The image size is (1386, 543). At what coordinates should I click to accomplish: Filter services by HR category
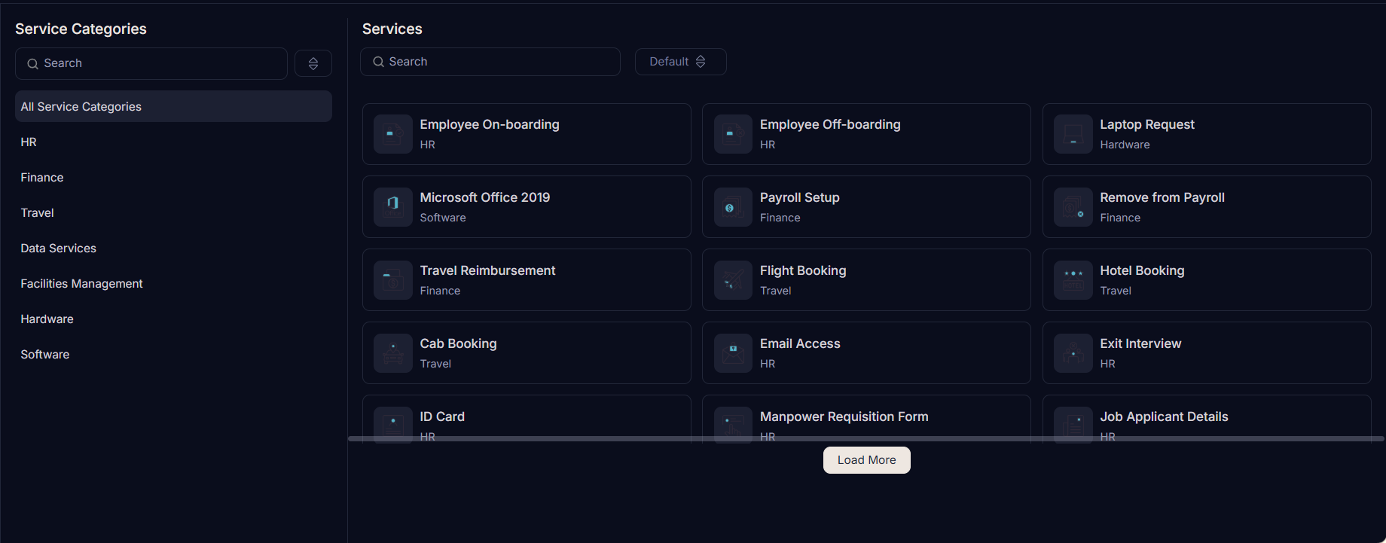173,142
